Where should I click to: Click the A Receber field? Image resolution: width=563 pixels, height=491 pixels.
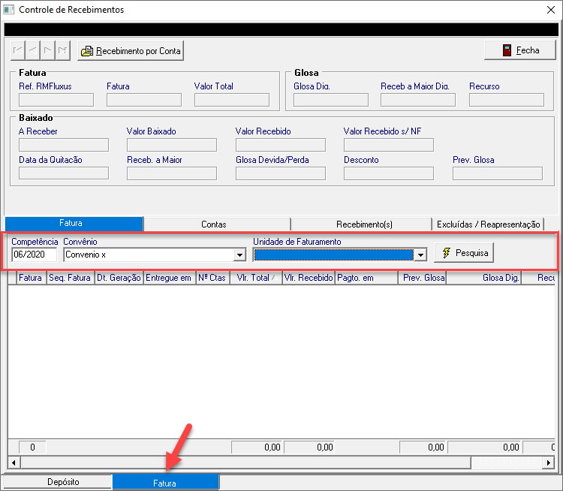[64, 145]
